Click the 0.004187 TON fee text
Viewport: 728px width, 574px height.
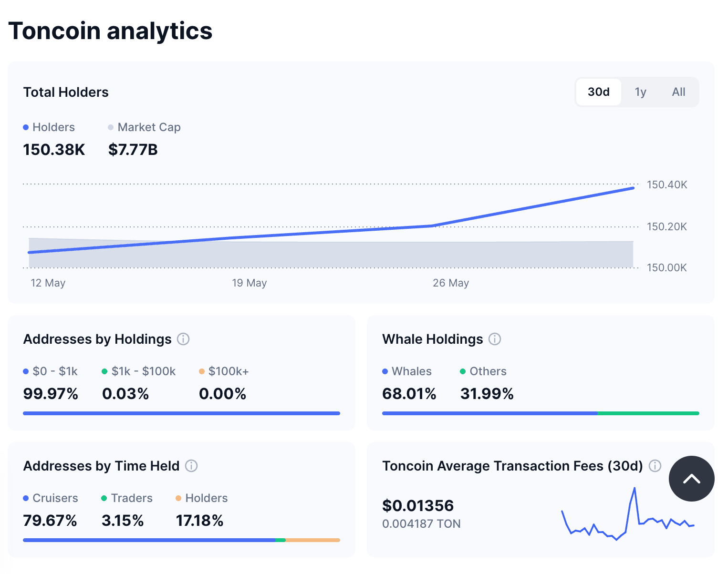point(421,524)
